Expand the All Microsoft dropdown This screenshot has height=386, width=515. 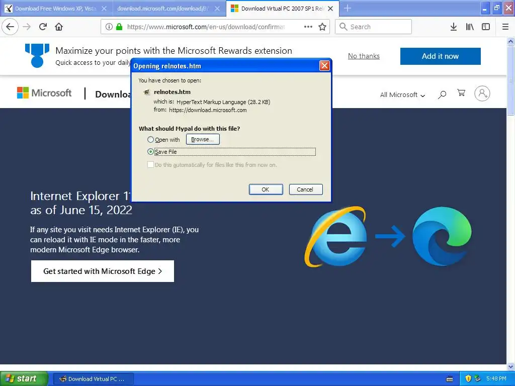point(402,95)
